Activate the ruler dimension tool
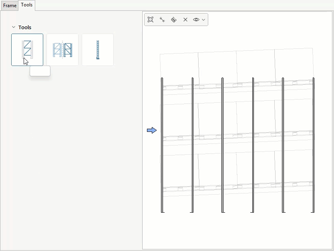 click(174, 20)
